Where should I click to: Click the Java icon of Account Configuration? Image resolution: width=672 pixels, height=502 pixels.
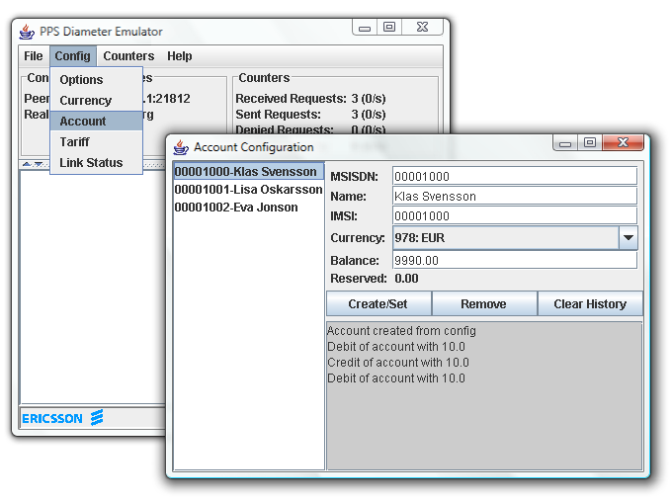[x=181, y=147]
